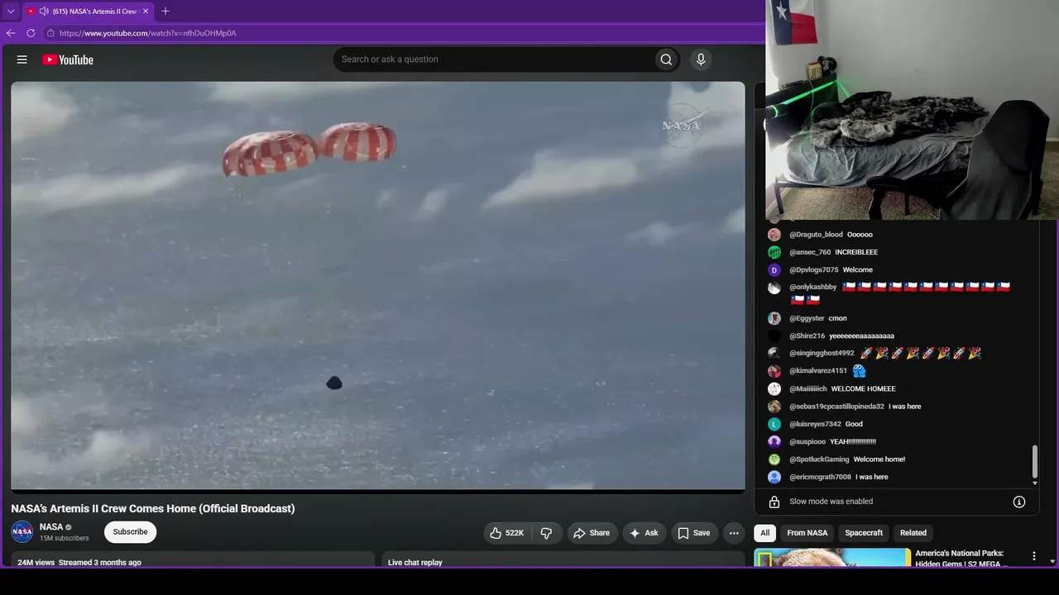This screenshot has width=1059, height=595.
Task: Click the @luisreyes7342 chat avatar
Action: 774,424
